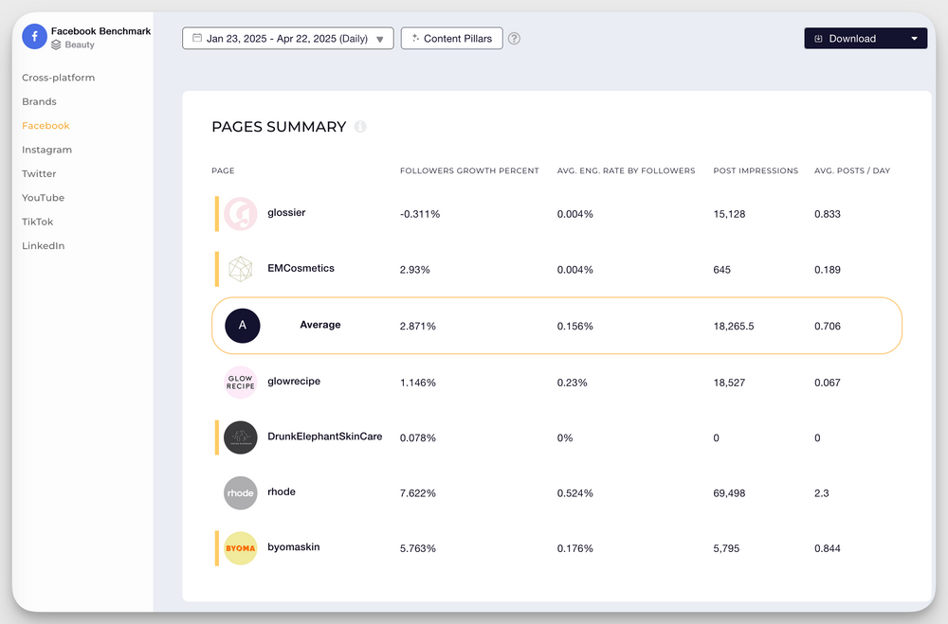Screen dimensions: 948x624
Task: Click the question-mark help icon near Content Pillars
Action: pos(514,38)
